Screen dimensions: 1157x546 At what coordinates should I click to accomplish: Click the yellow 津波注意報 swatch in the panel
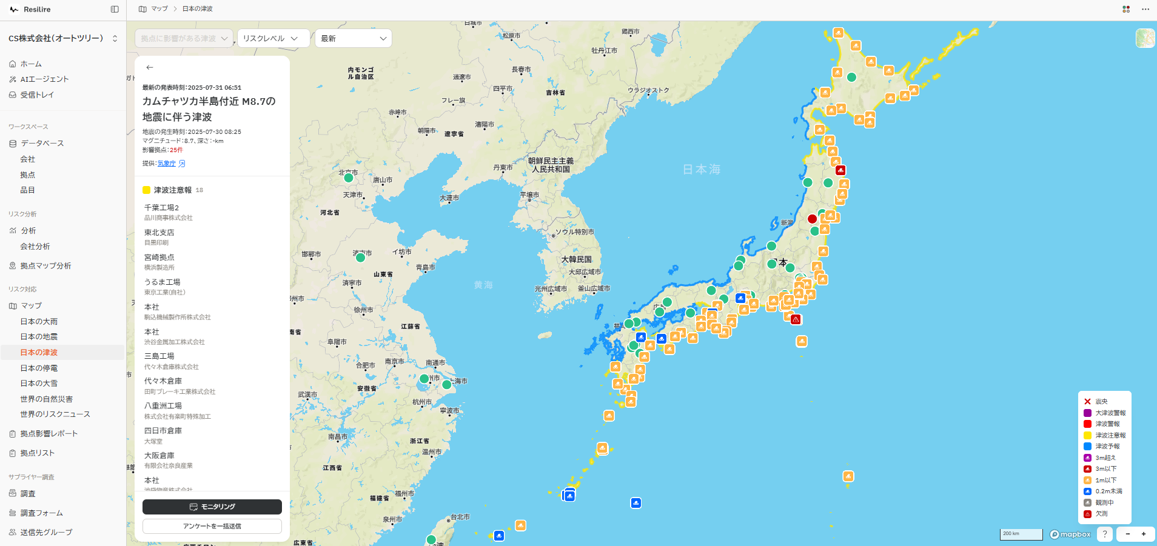tap(146, 190)
